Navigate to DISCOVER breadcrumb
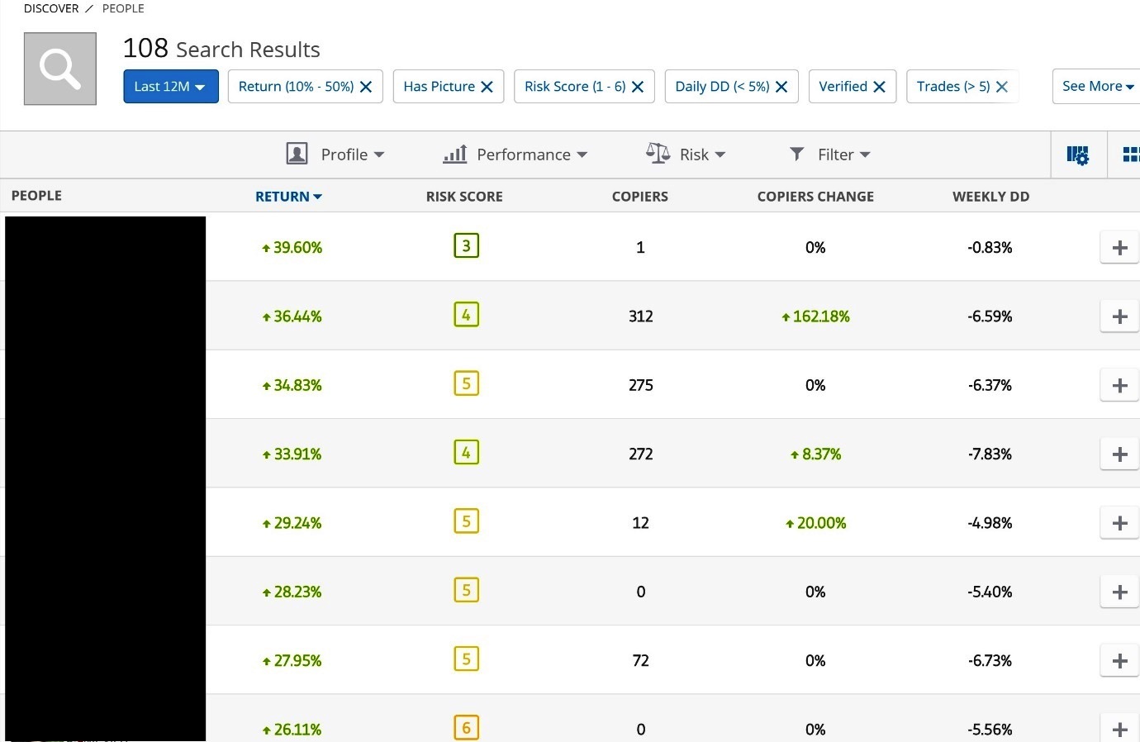This screenshot has height=742, width=1140. click(x=51, y=8)
